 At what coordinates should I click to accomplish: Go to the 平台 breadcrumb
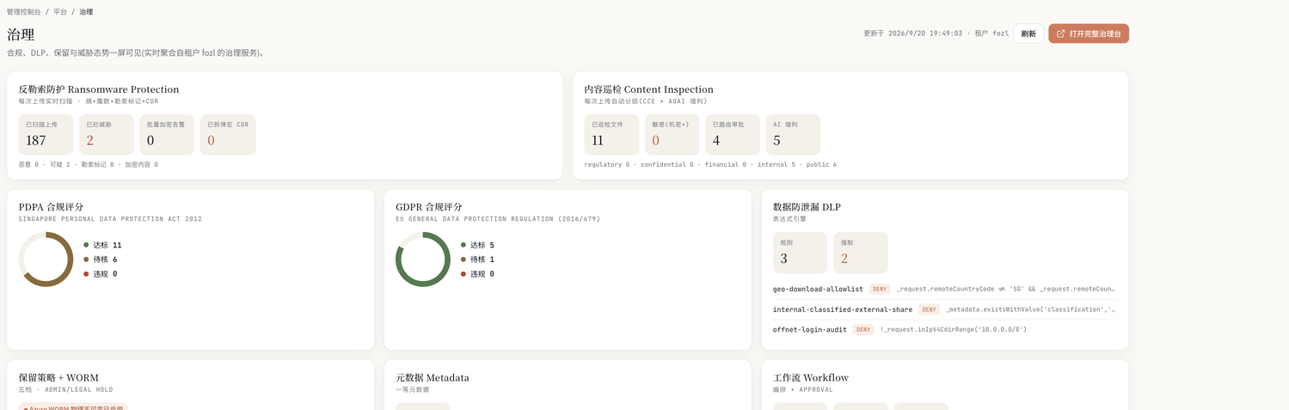60,12
